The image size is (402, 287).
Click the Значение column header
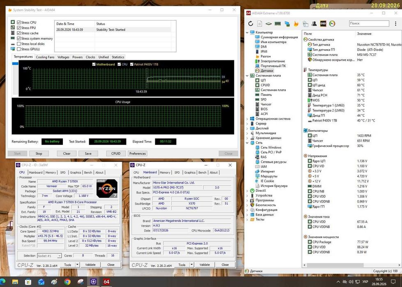tap(364, 34)
